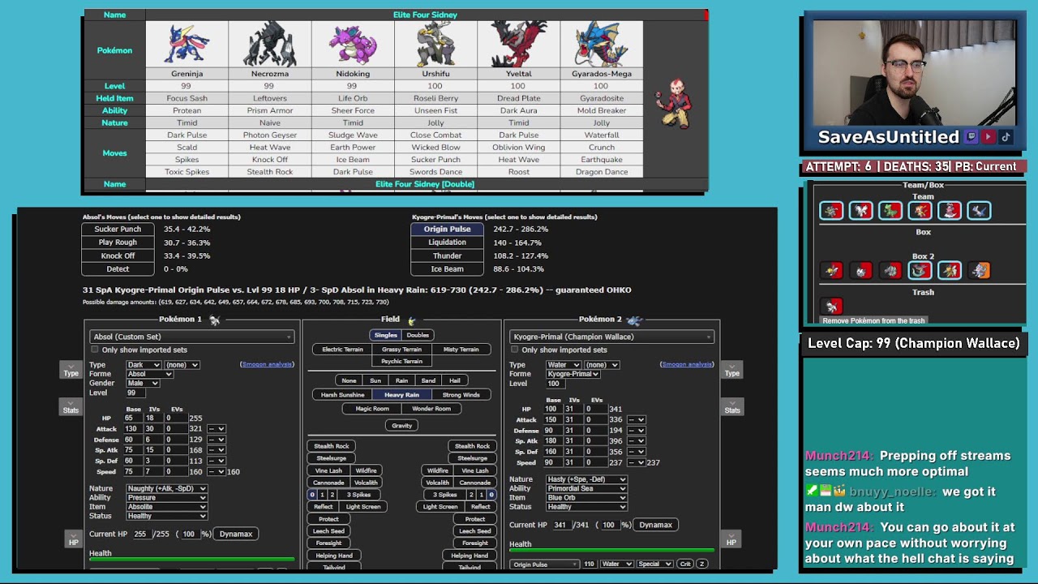
Task: Click the Absol icon beside Pokémon 1 header
Action: [214, 320]
